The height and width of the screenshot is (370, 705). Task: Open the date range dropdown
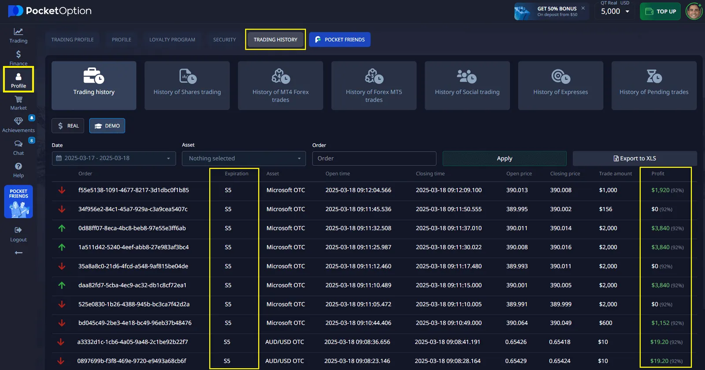click(114, 158)
